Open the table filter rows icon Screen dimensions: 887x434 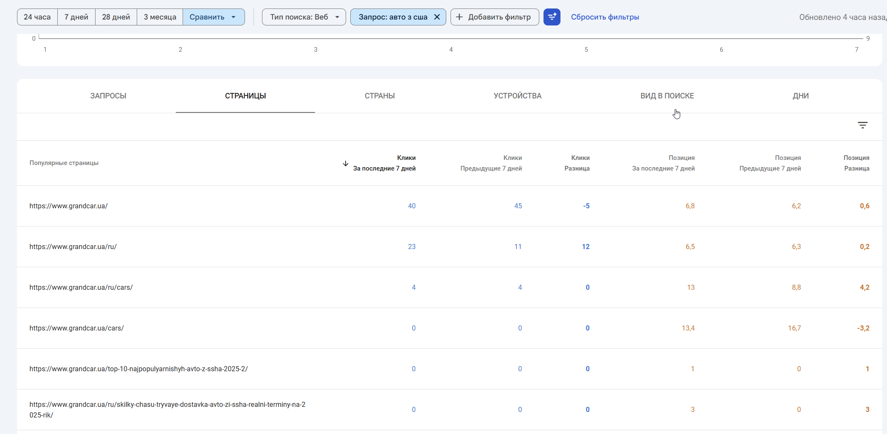[x=862, y=125]
